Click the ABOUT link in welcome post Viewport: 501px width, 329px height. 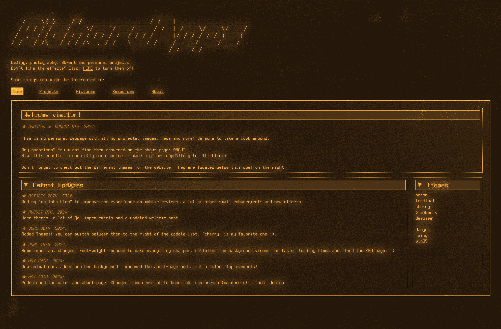(179, 150)
